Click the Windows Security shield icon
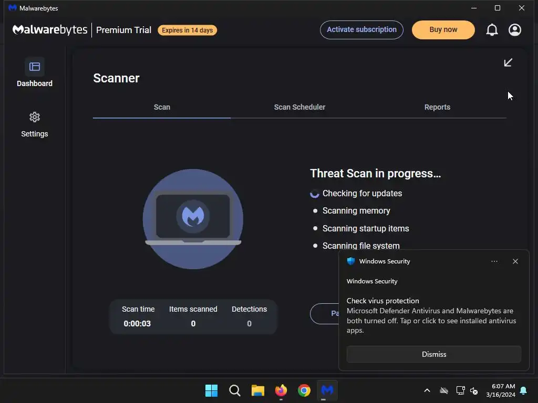538x403 pixels. click(350, 261)
